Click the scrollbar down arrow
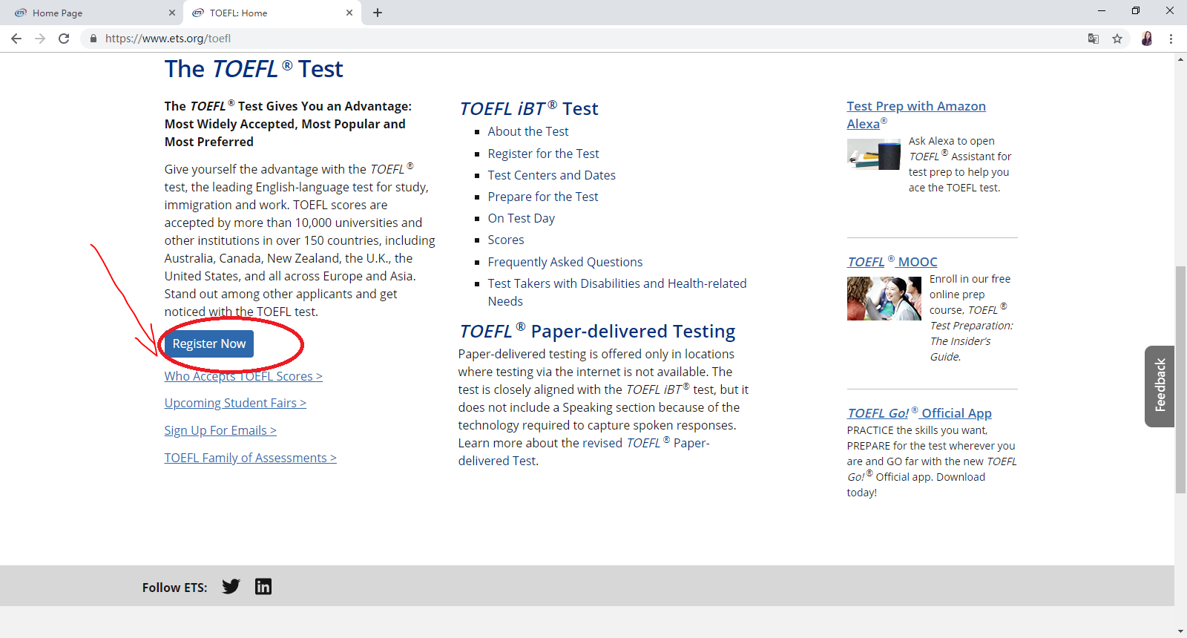1187x638 pixels. pyautogui.click(x=1180, y=632)
